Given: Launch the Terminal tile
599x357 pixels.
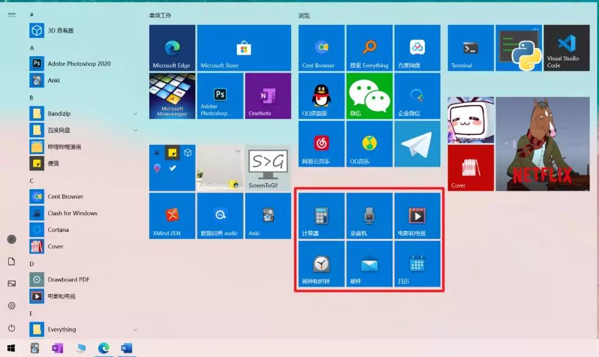Looking at the screenshot, I should (x=470, y=48).
